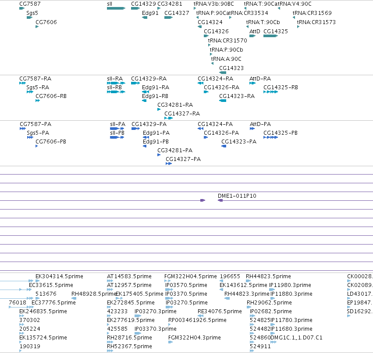Select the teal CG14325 gene arrow glyph
Image resolution: width=373 pixels, height=353 pixels.
pyautogui.click(x=271, y=36)
